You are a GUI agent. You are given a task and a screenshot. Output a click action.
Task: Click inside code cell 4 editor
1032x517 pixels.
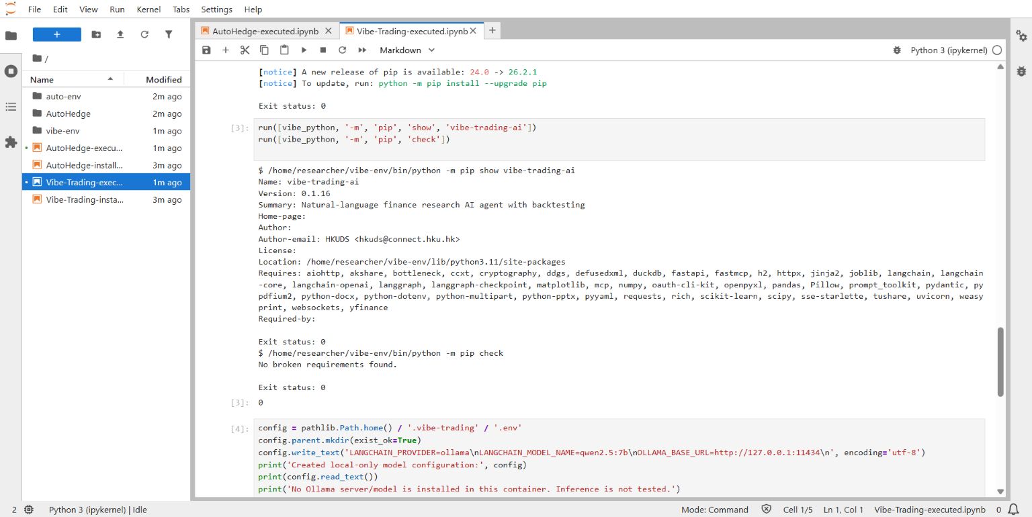[x=619, y=459]
